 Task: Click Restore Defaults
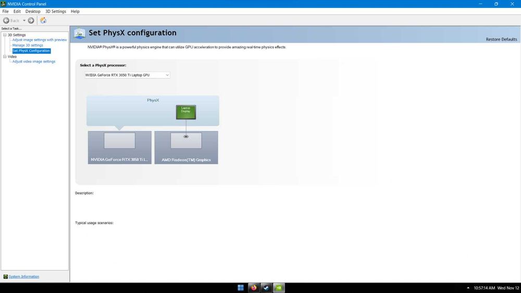pos(501,39)
